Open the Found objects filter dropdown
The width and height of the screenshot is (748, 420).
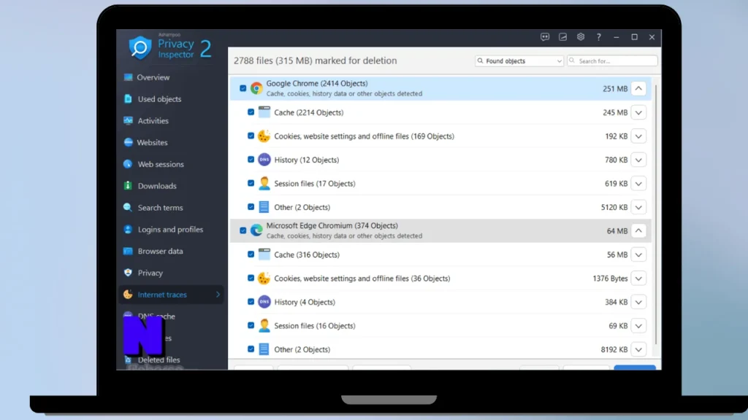[519, 61]
